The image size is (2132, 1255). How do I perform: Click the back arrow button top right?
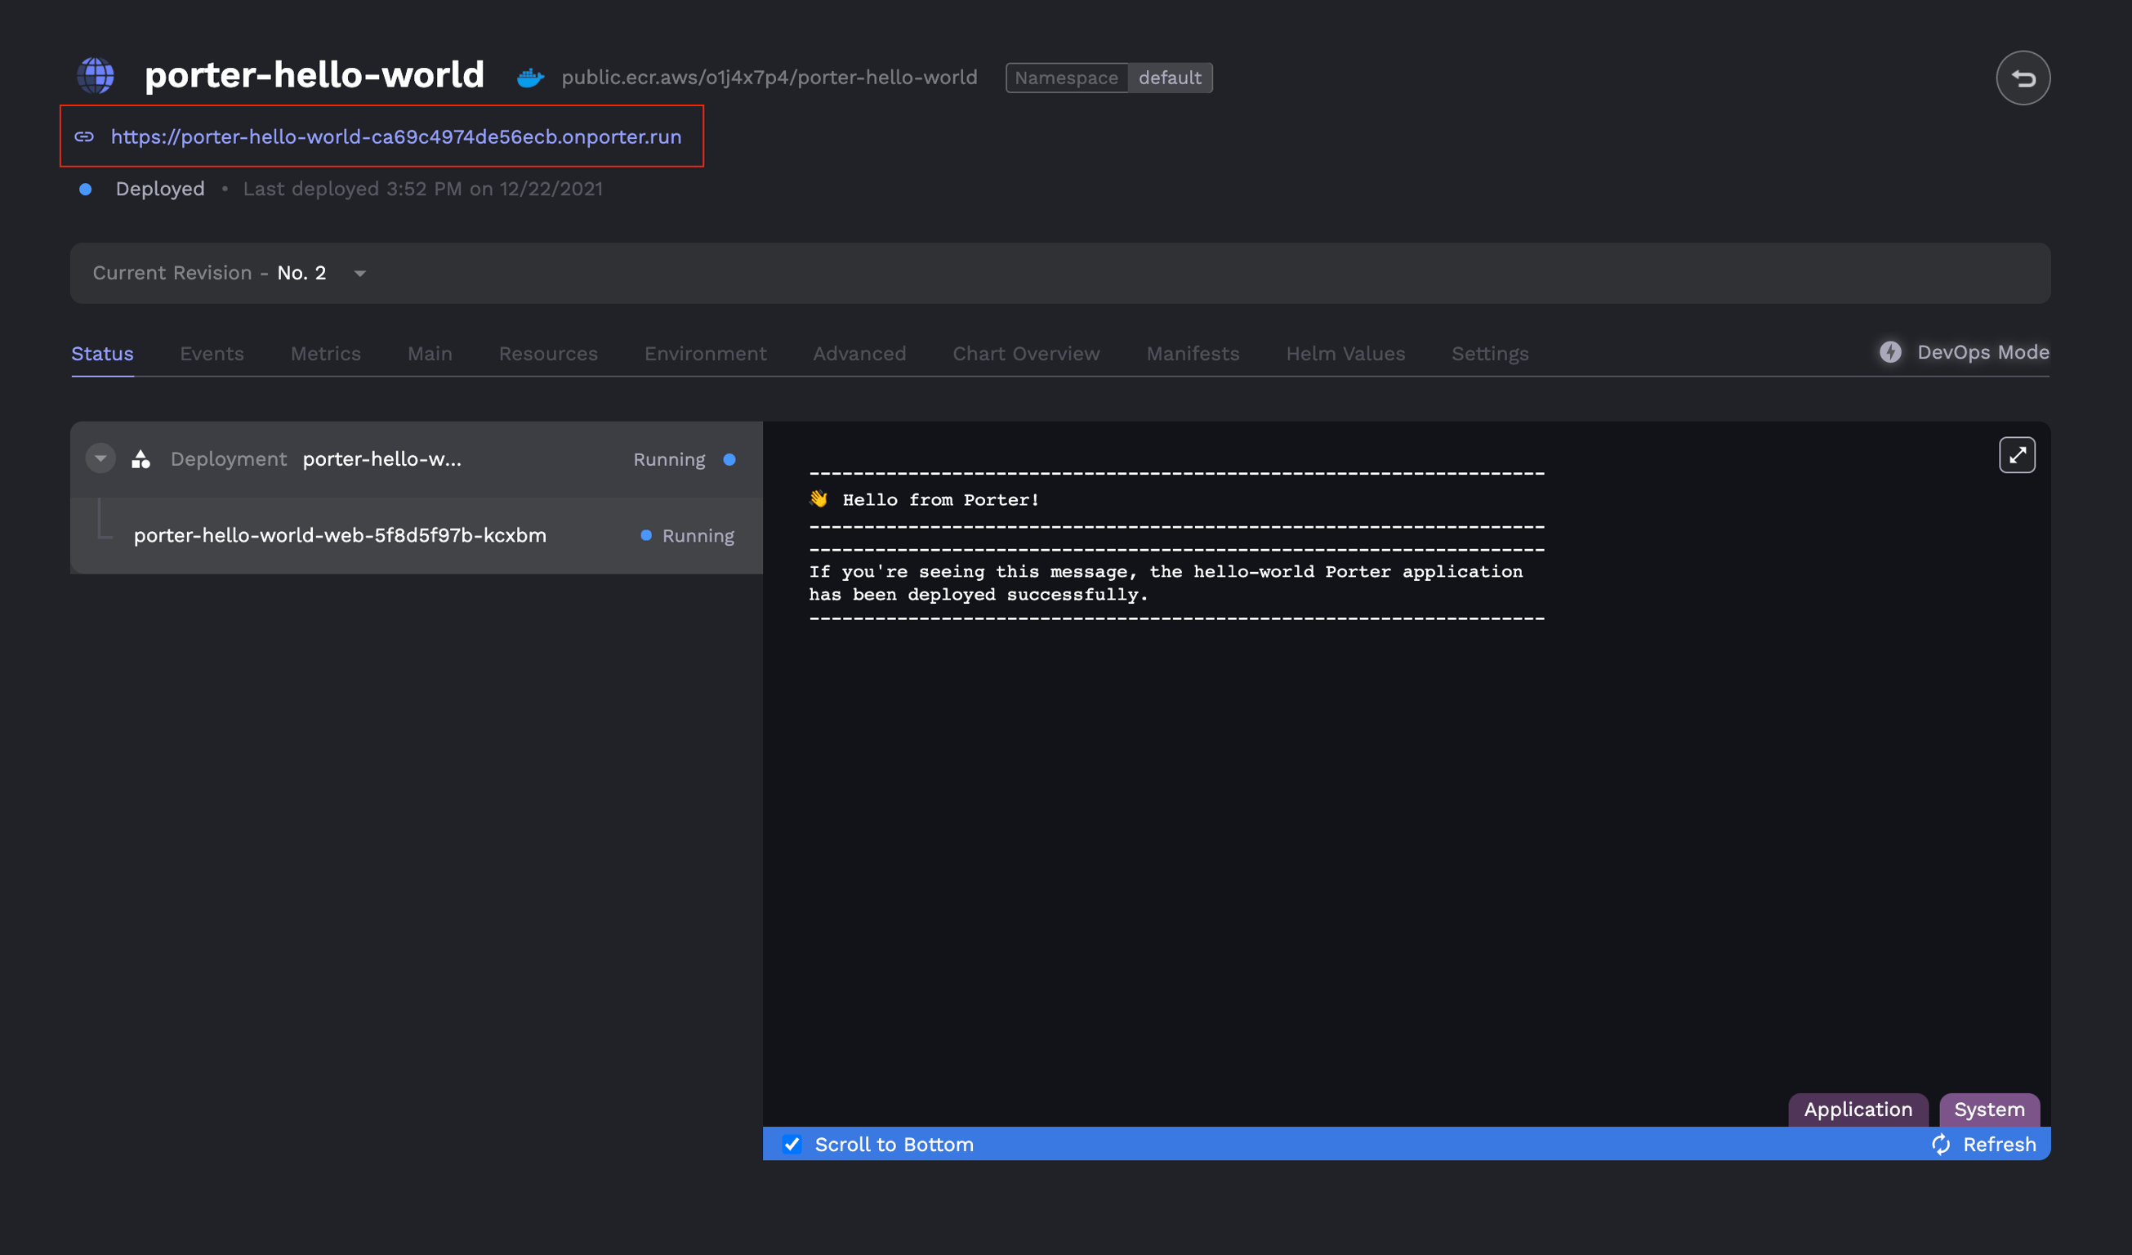point(2023,78)
